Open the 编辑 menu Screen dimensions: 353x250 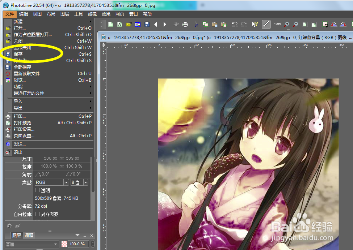24,14
